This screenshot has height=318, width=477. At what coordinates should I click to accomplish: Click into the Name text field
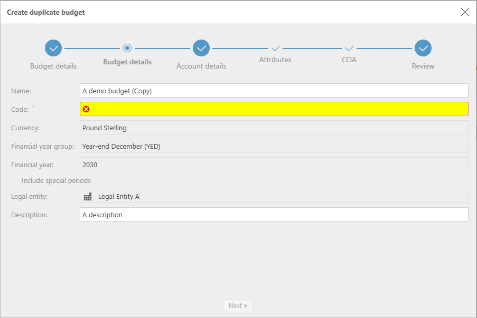click(x=274, y=91)
